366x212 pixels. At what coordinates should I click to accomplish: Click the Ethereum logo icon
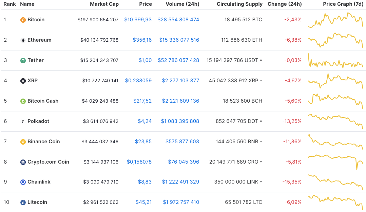pyautogui.click(x=22, y=40)
